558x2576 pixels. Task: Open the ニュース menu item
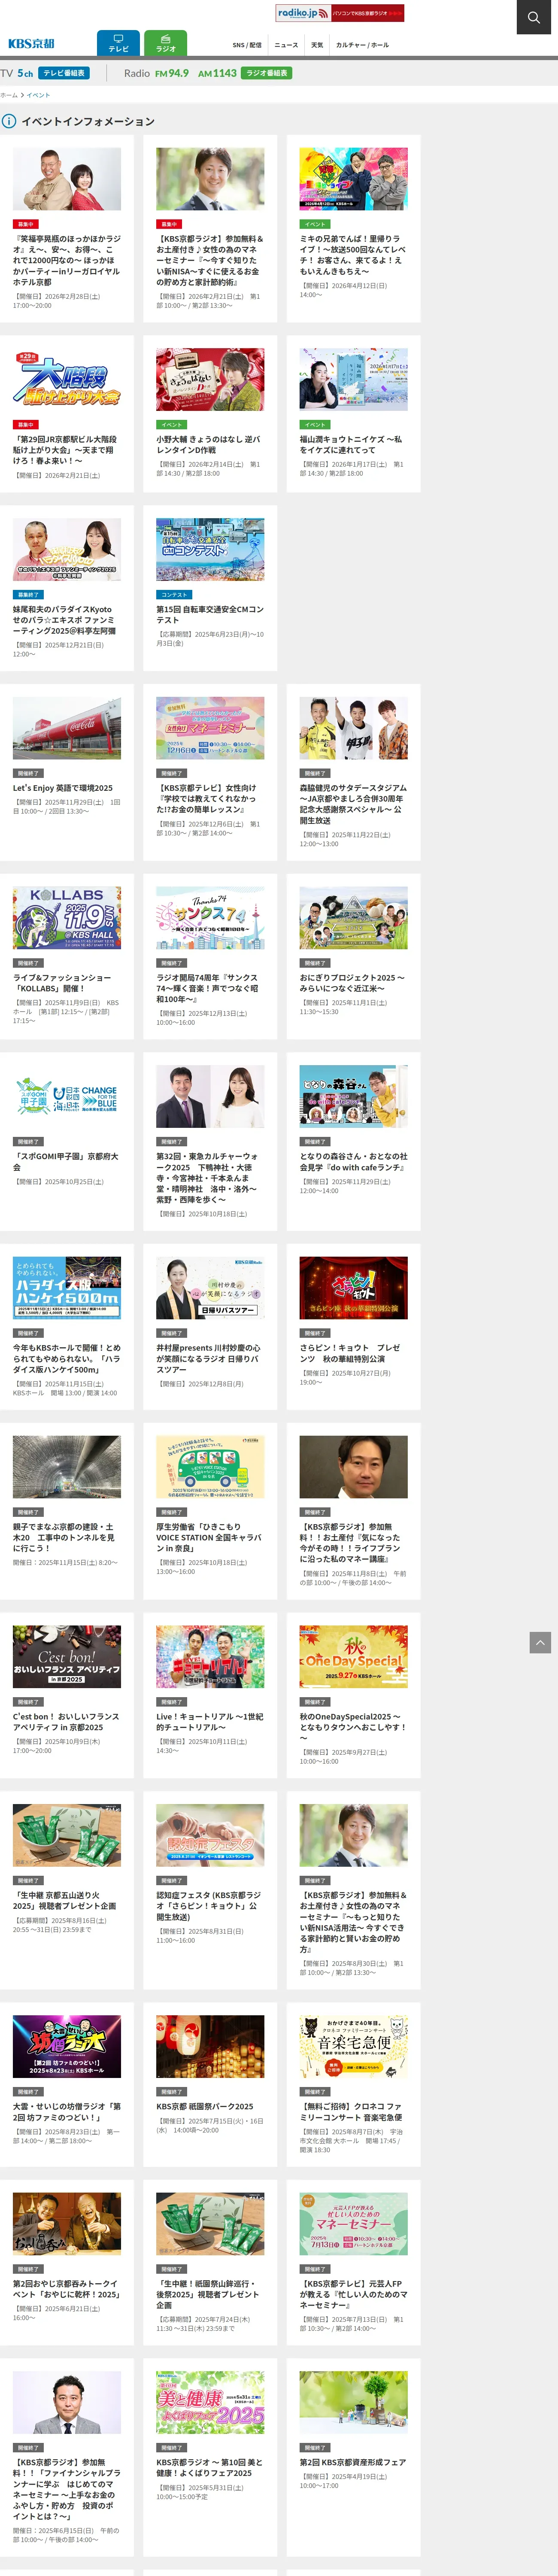click(286, 45)
